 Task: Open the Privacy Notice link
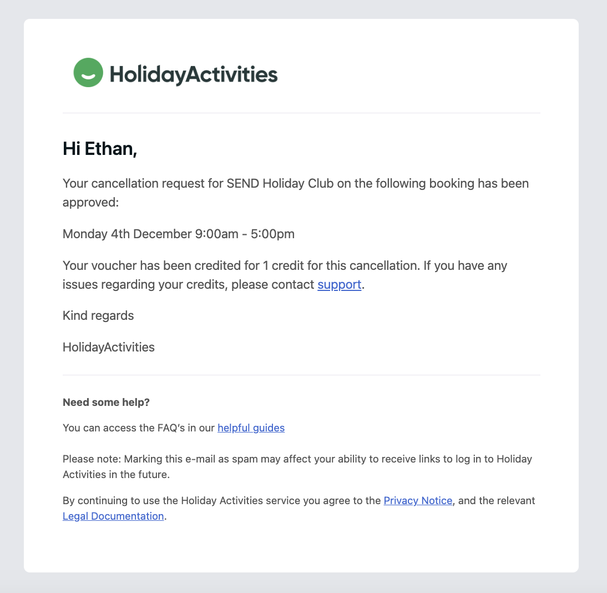(x=418, y=501)
